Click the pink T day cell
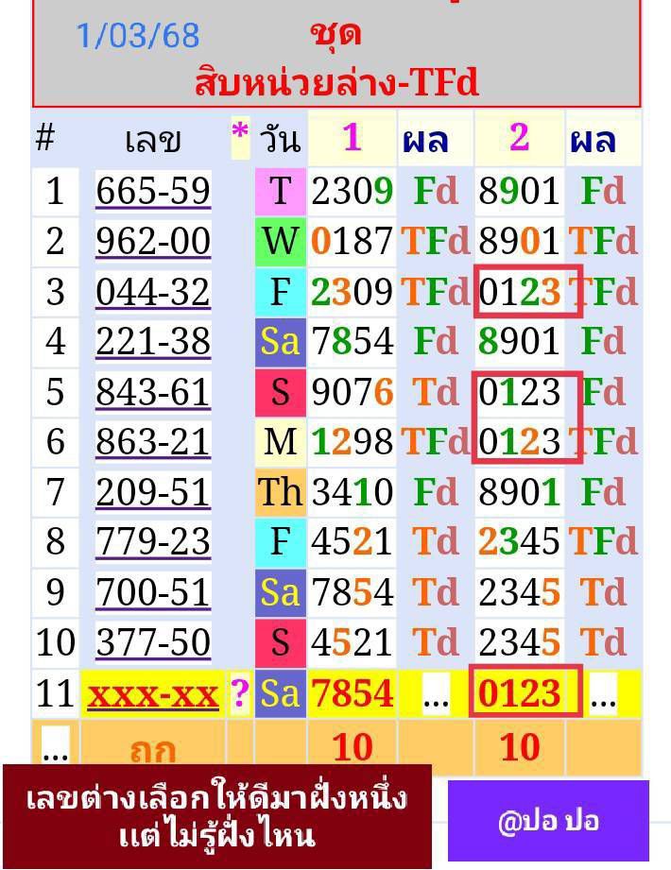Screen dimensions: 671x870 click(280, 192)
